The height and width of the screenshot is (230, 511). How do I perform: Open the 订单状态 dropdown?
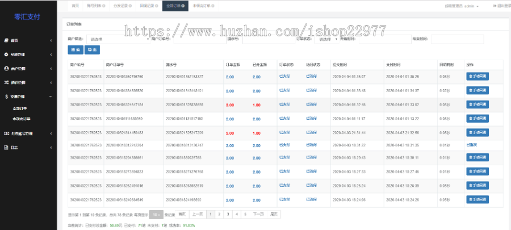pos(327,39)
